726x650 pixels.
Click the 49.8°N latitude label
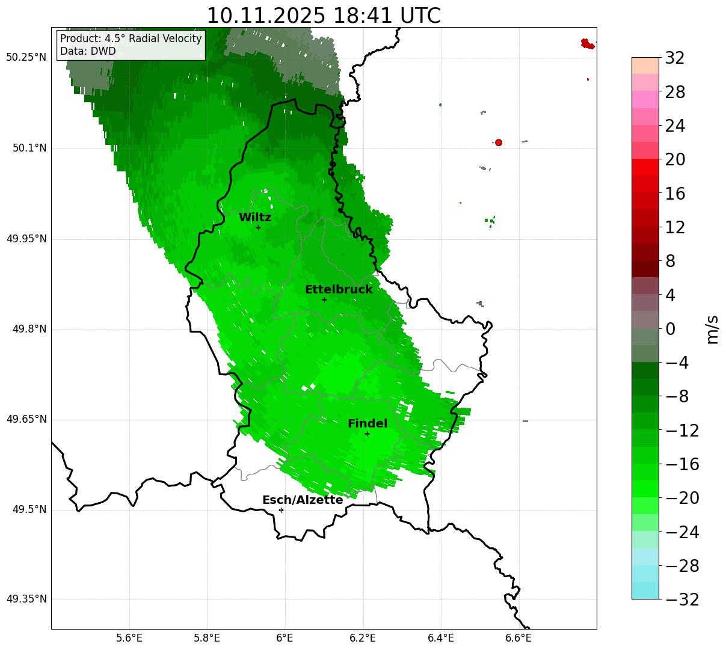point(29,330)
